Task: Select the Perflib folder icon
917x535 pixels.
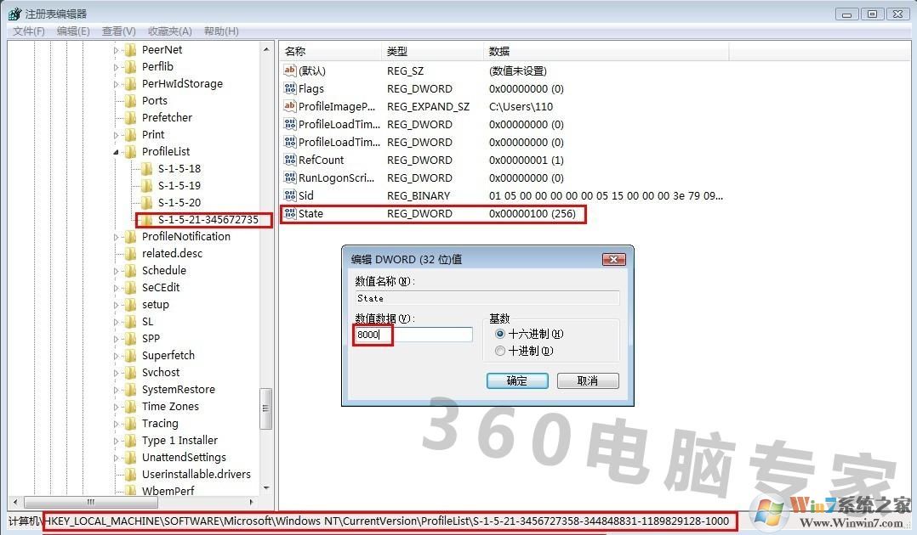Action: click(130, 66)
